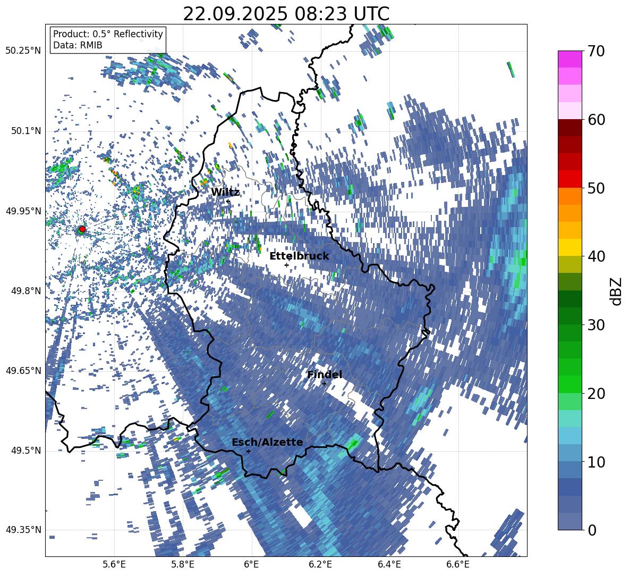Screen dimensions: 629x575
Task: Click the yellow colorbar segment at 40
Action: [569, 247]
